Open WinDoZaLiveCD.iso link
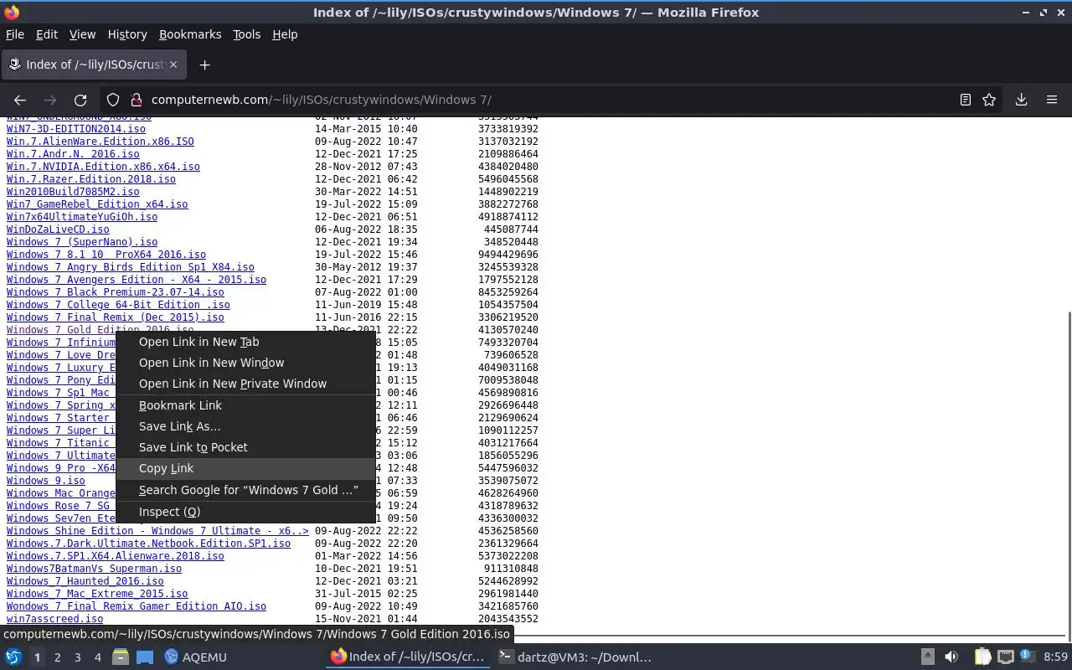The height and width of the screenshot is (670, 1072). pos(58,229)
